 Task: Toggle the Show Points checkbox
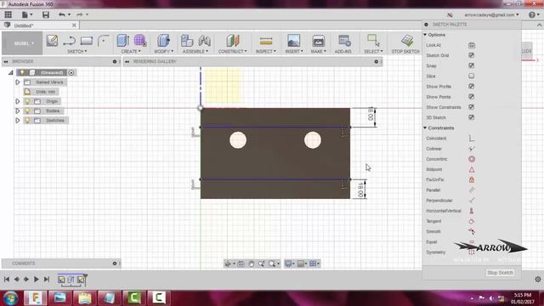471,97
